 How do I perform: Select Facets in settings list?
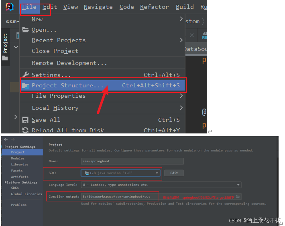[x=17, y=170]
